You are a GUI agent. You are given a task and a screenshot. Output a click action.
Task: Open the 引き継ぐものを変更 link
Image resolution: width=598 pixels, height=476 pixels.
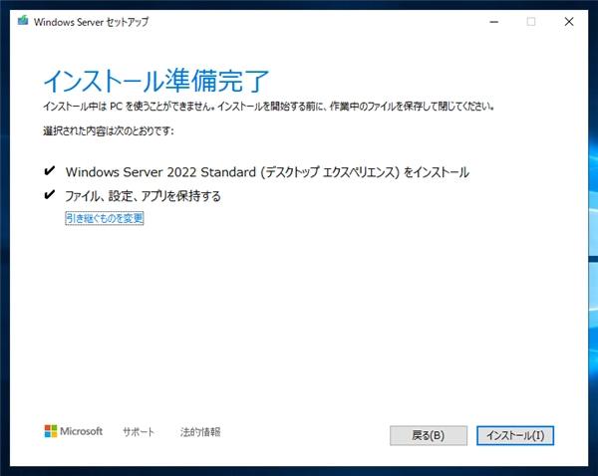105,218
